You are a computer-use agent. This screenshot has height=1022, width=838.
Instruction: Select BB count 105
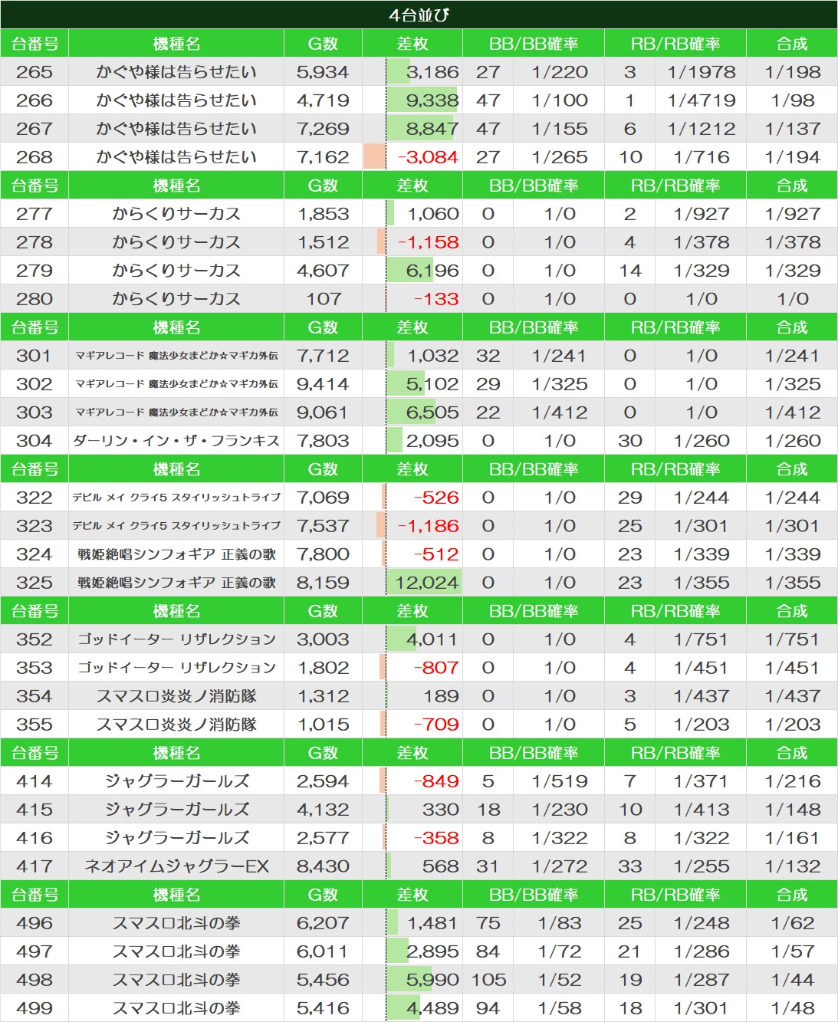point(488,980)
